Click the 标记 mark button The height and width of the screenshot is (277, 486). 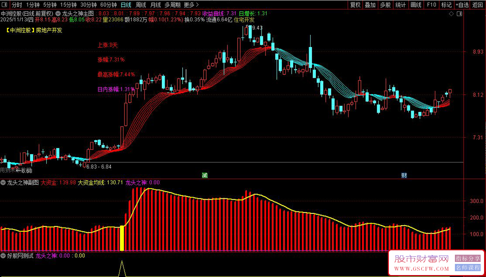[x=446, y=5]
